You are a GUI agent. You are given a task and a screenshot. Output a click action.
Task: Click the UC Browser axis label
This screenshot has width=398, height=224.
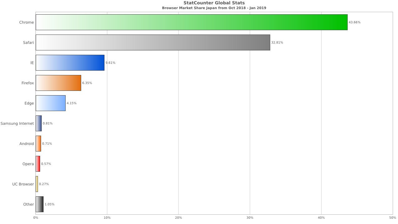23,184
